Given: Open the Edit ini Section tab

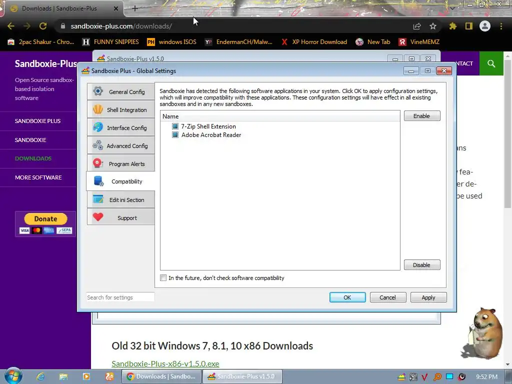Looking at the screenshot, I should [120, 199].
